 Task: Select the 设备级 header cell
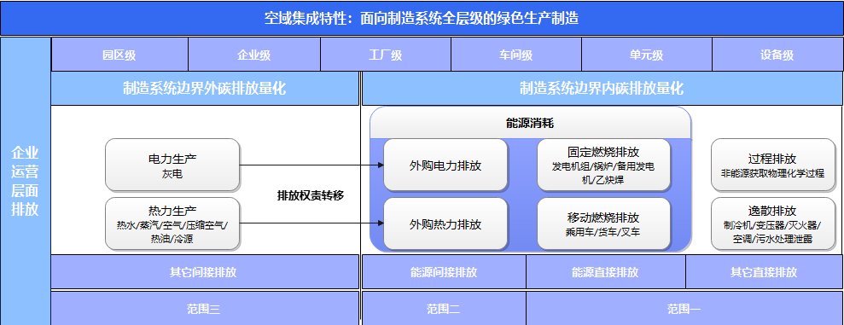click(777, 55)
